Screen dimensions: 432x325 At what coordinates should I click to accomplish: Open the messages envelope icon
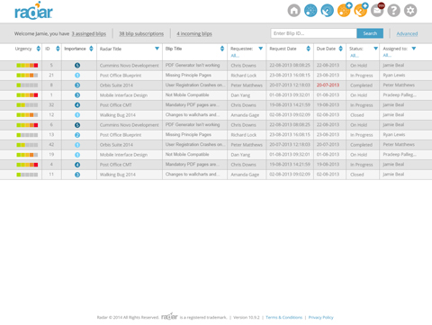tap(377, 11)
